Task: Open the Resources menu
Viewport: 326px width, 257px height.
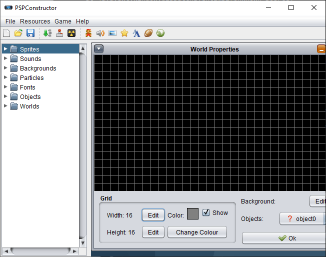Action: (x=35, y=21)
